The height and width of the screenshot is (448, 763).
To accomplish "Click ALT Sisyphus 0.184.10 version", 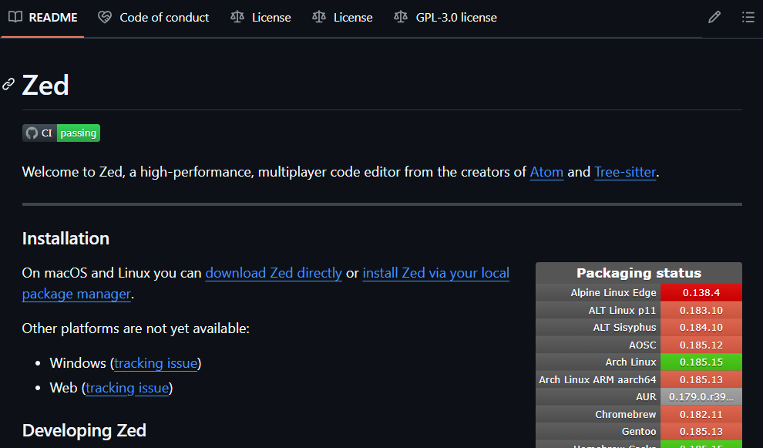I will pyautogui.click(x=701, y=327).
